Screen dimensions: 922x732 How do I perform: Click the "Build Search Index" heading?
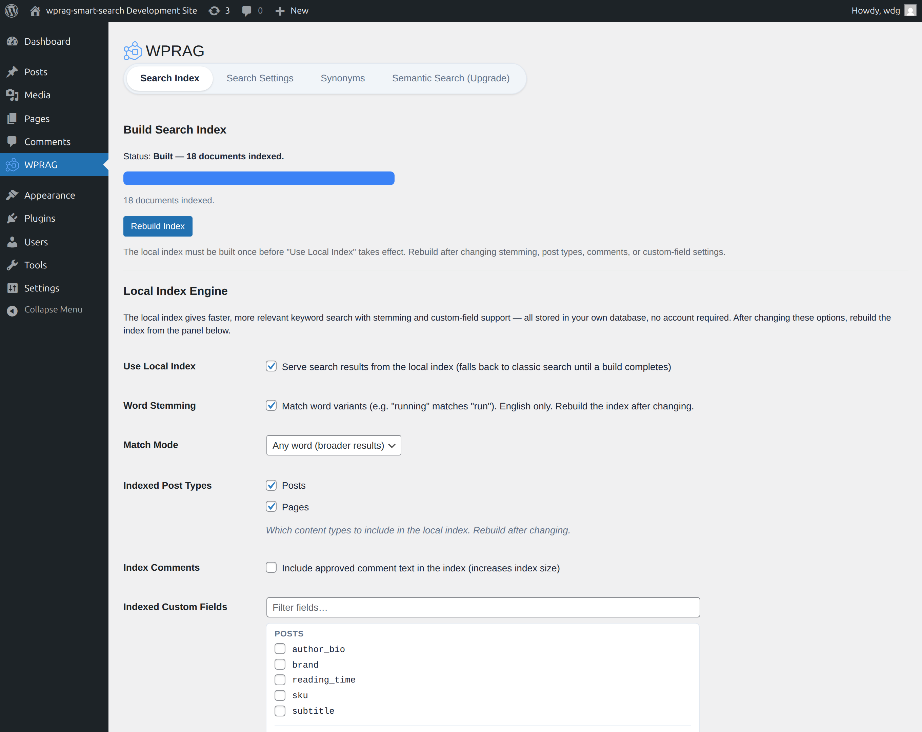point(175,129)
